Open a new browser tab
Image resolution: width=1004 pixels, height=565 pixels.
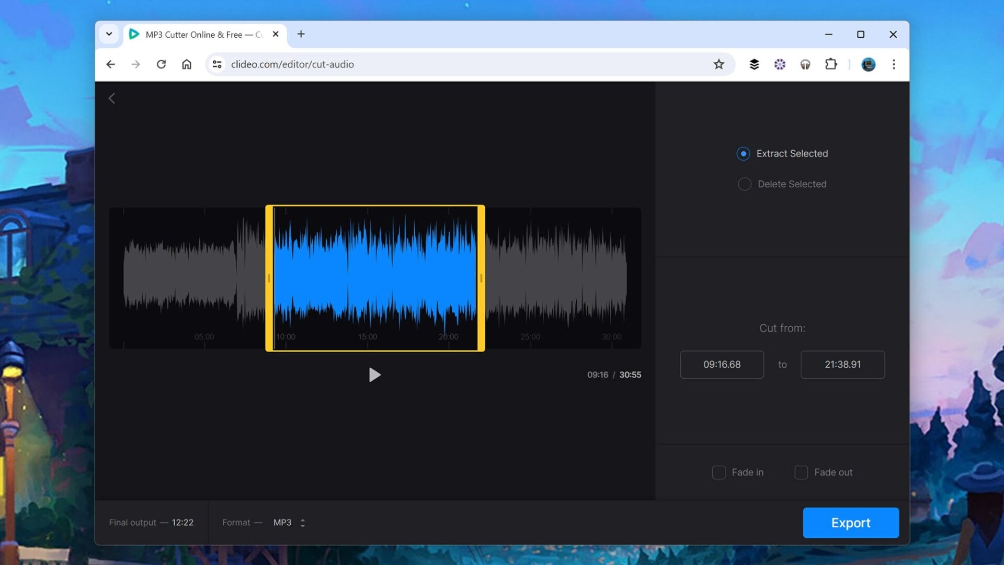pyautogui.click(x=301, y=34)
